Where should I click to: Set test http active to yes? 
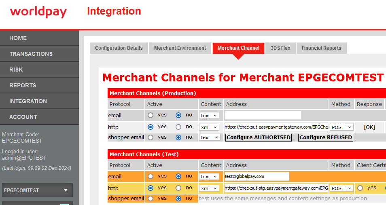click(x=151, y=188)
